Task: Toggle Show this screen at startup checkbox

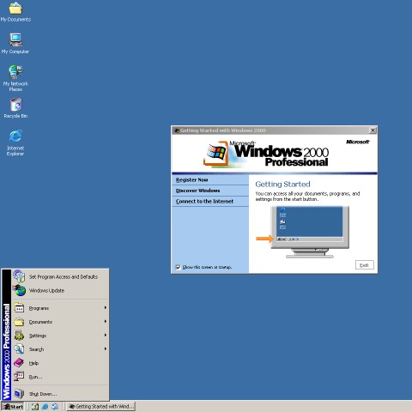Action: click(x=178, y=267)
